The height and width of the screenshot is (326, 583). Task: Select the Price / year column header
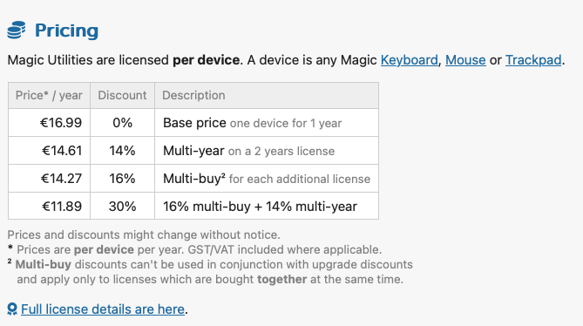click(49, 96)
